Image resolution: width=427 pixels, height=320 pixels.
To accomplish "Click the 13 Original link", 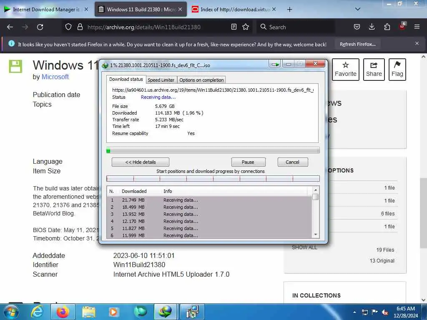I will 382,261.
